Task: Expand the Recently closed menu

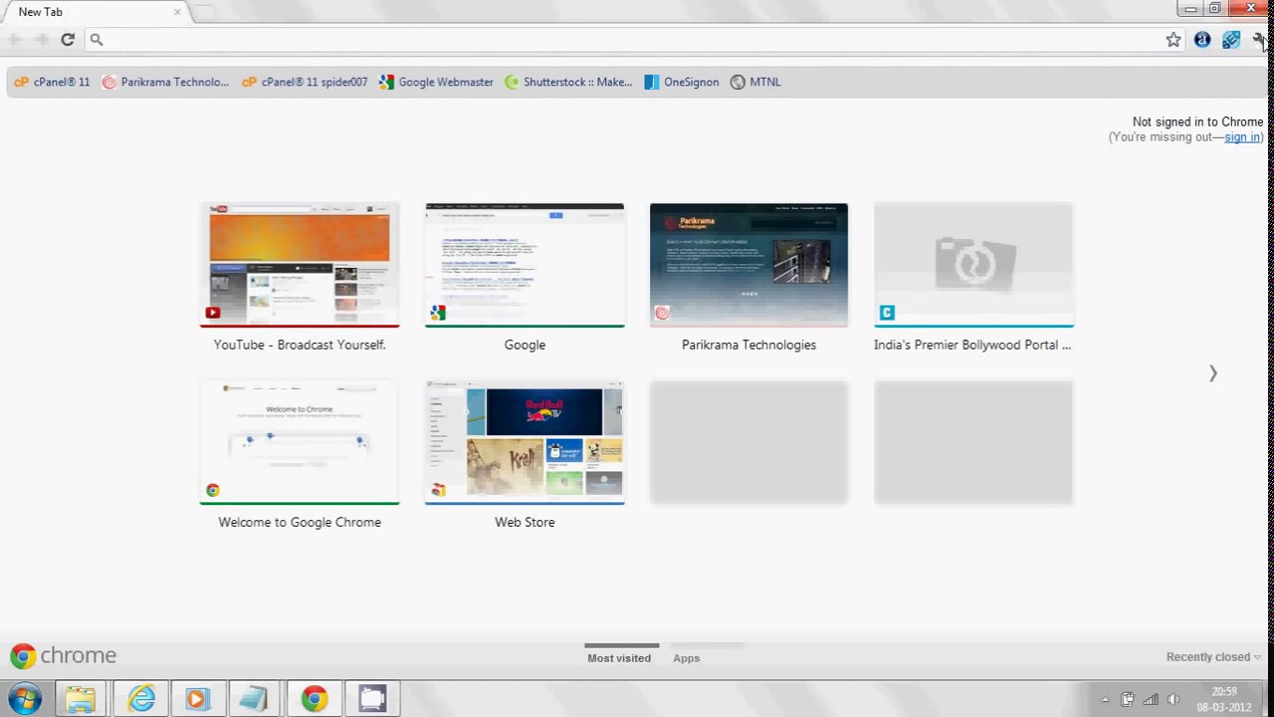Action: click(1213, 657)
